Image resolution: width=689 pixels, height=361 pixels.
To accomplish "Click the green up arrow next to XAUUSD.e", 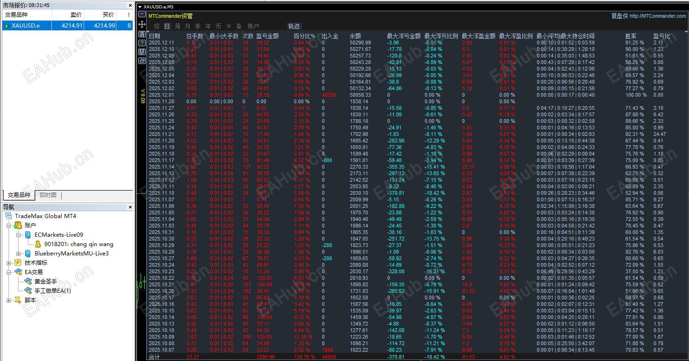I will coord(7,26).
